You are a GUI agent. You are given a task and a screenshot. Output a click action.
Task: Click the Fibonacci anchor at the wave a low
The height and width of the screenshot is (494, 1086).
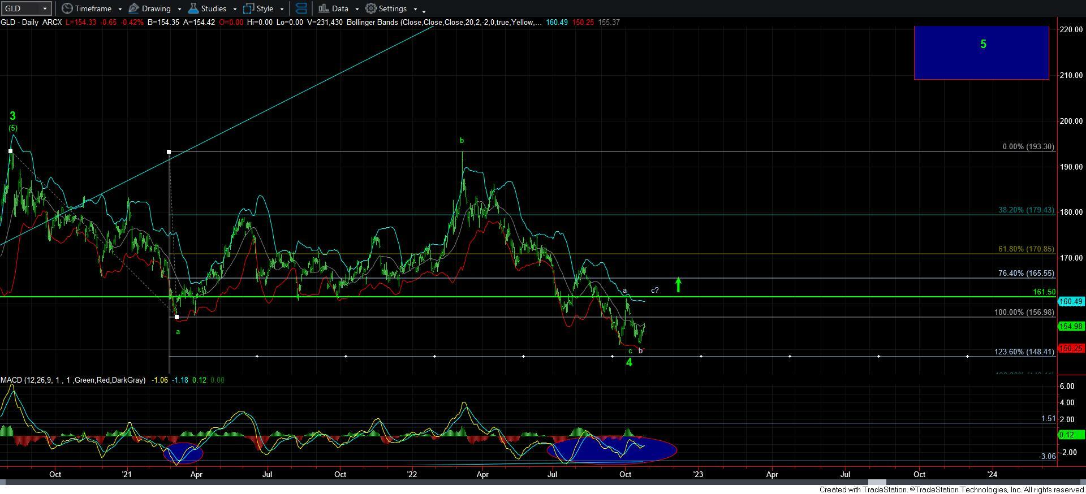pyautogui.click(x=177, y=317)
